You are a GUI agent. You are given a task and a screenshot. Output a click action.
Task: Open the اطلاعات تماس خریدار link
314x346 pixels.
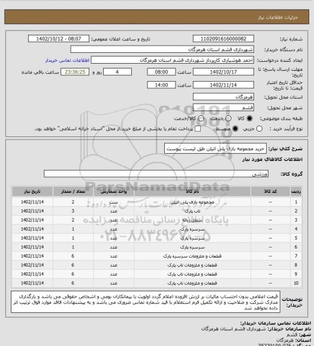point(67,60)
